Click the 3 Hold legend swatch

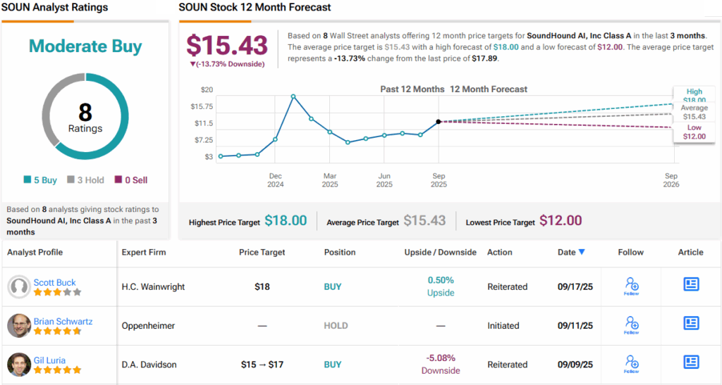coord(71,180)
